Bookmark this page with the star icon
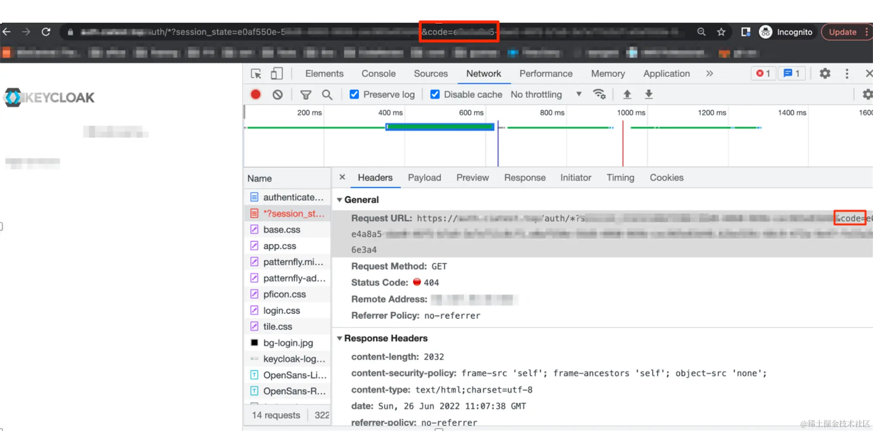This screenshot has width=873, height=431. 721,32
